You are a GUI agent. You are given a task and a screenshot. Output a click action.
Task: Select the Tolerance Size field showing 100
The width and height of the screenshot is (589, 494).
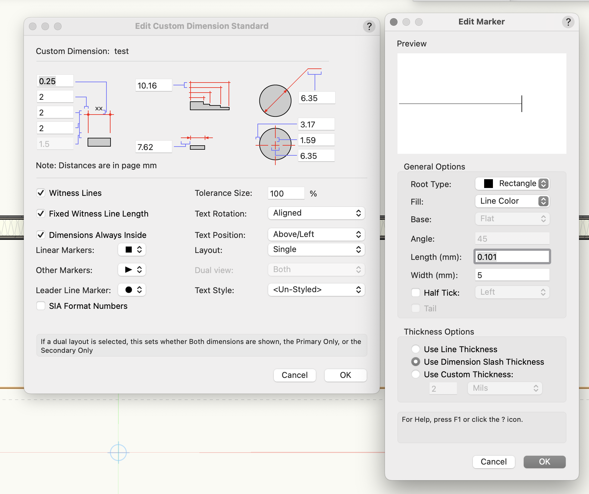(x=285, y=193)
